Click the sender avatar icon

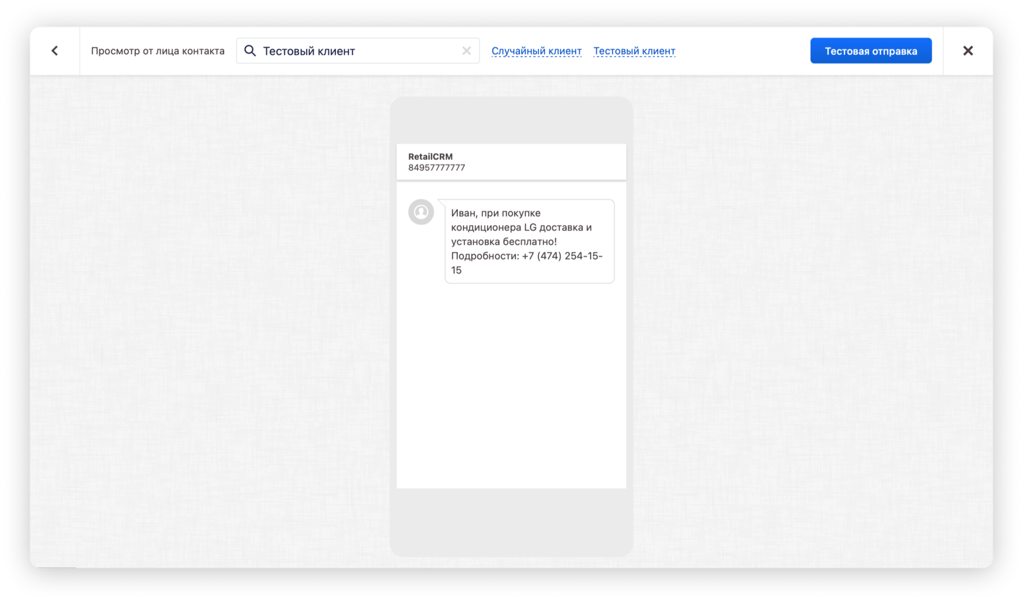coord(421,212)
